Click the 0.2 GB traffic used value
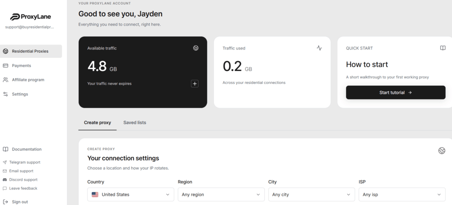The height and width of the screenshot is (205, 452). (x=237, y=66)
